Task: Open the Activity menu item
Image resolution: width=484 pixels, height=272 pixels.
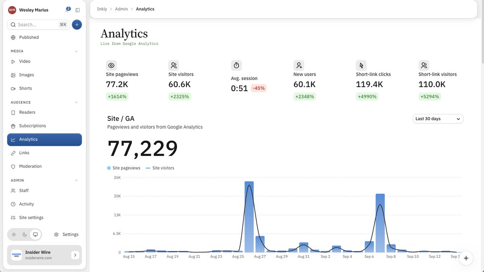Action: pyautogui.click(x=44, y=204)
